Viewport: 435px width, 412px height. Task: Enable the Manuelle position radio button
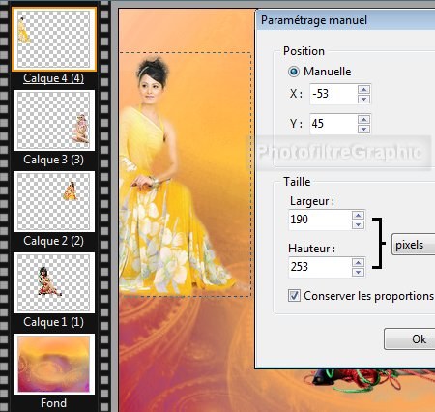coord(293,72)
